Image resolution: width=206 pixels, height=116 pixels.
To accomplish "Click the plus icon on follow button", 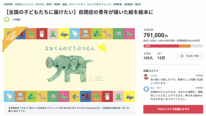I will tap(182, 56).
